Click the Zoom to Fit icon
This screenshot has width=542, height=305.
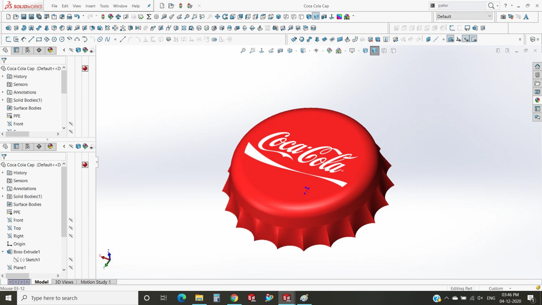[243, 51]
